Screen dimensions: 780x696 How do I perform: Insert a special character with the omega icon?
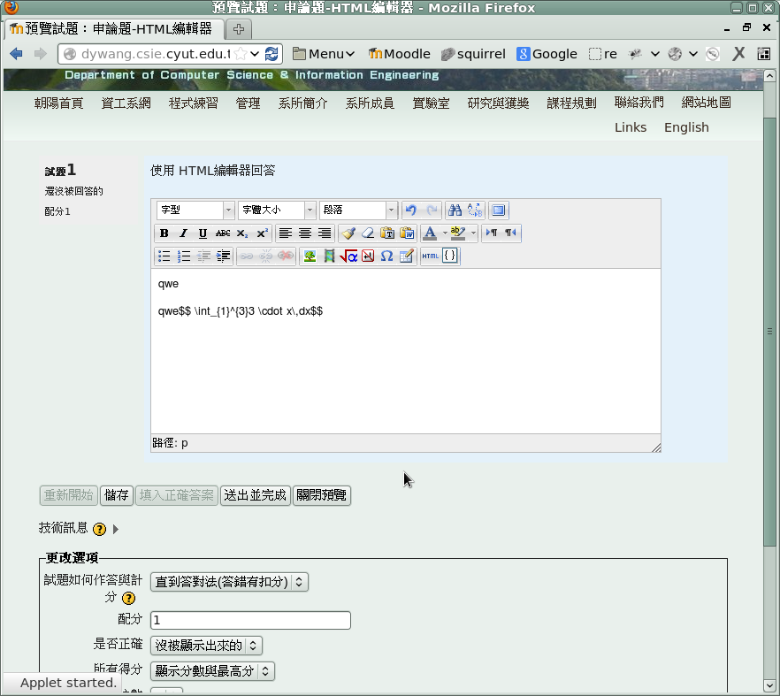386,256
